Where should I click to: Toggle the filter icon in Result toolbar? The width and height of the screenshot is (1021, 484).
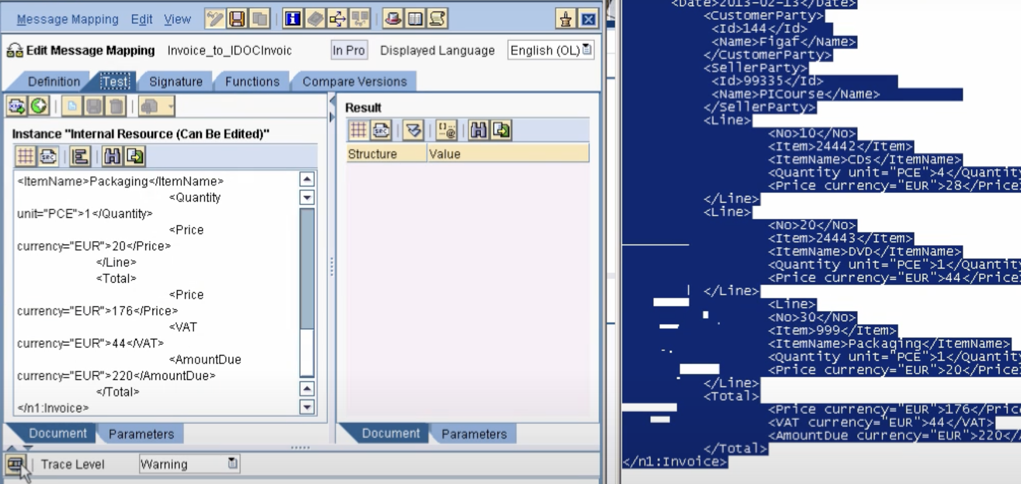413,130
